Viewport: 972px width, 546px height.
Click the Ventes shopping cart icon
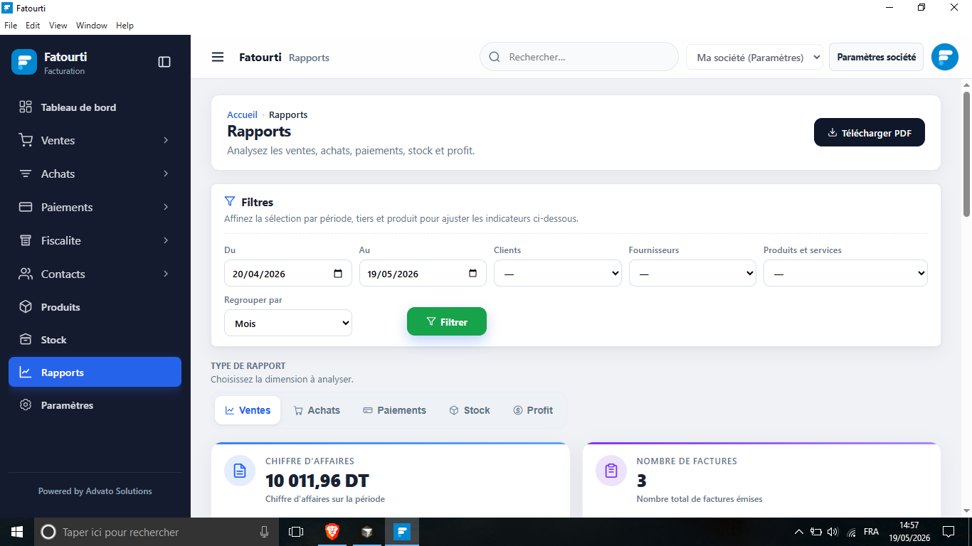[26, 140]
